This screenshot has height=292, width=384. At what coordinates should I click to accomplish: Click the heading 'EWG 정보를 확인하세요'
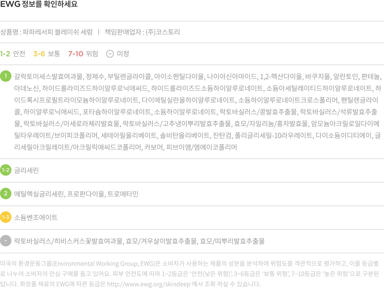[x=39, y=5]
